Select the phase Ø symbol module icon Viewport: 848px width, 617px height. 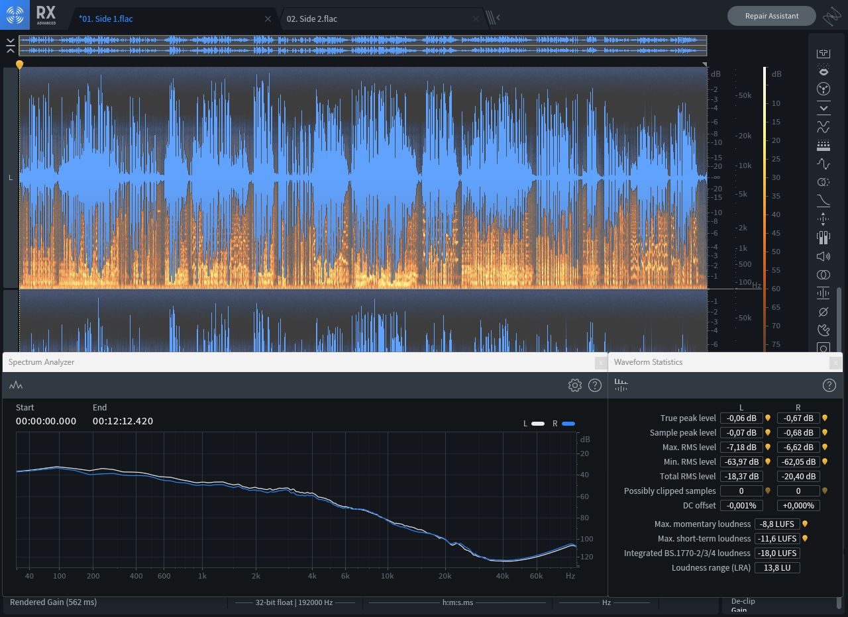pos(823,312)
